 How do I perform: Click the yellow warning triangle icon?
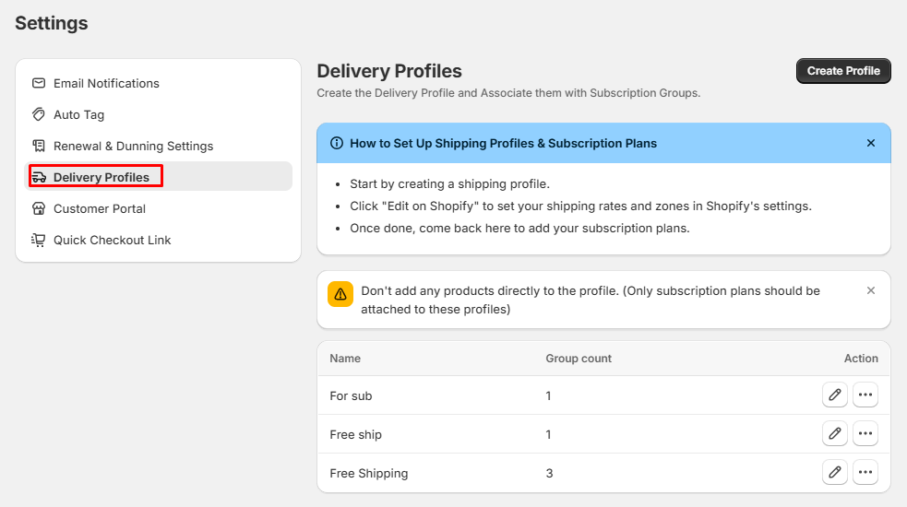(340, 294)
